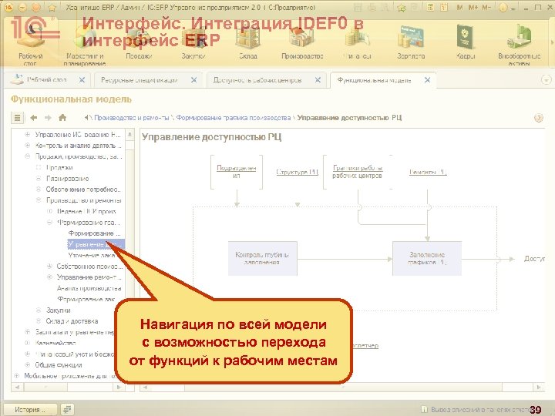Follow the Формирование графика производства breadcrumb
This screenshot has height=416, width=555.
(x=234, y=118)
